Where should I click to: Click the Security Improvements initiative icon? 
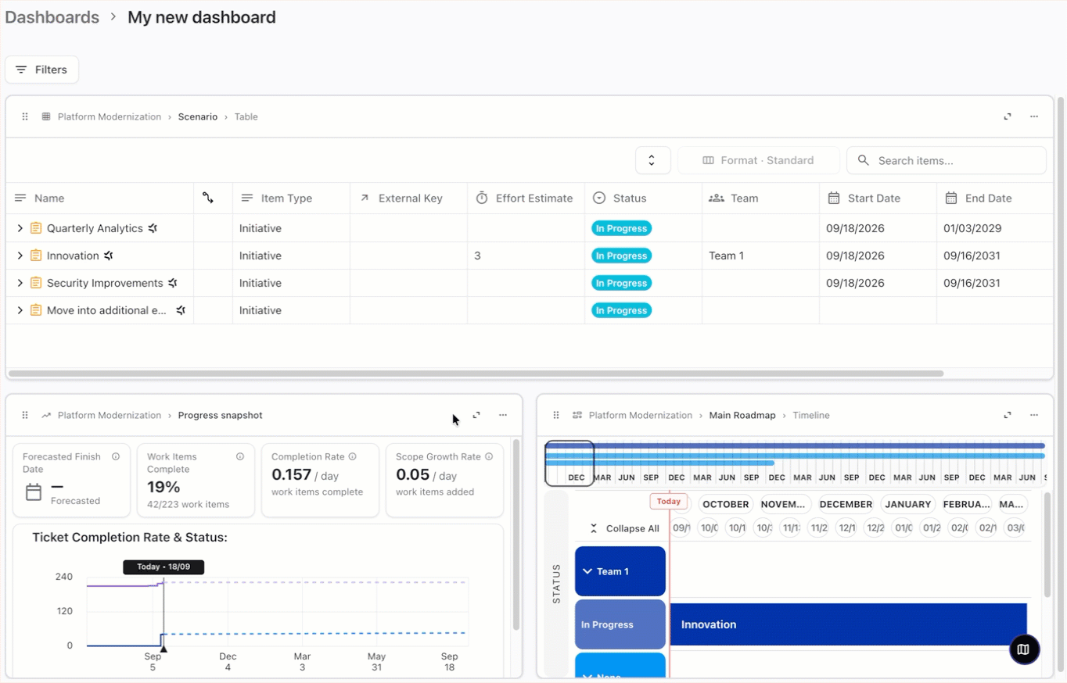tap(36, 283)
